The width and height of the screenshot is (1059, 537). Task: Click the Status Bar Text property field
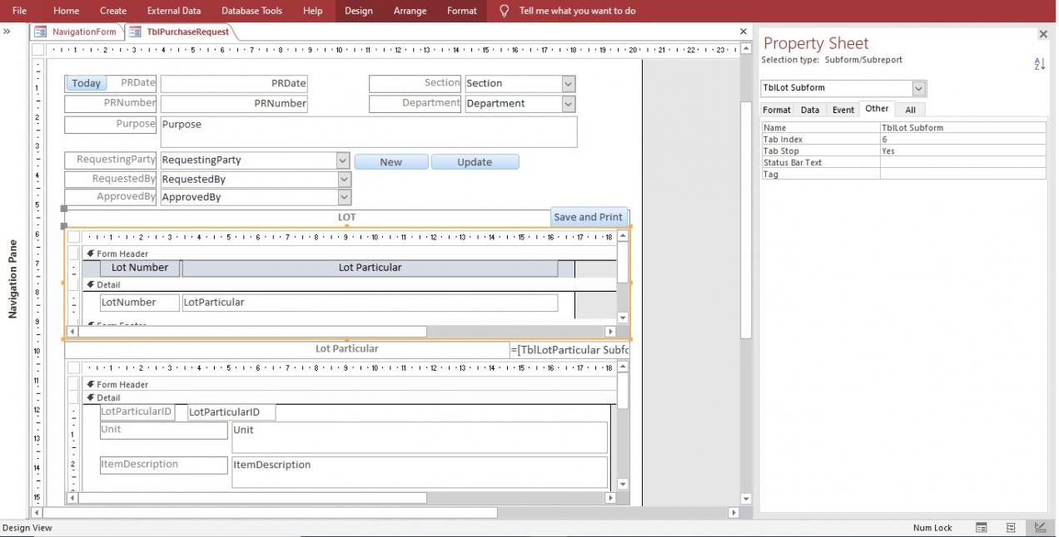tap(962, 163)
